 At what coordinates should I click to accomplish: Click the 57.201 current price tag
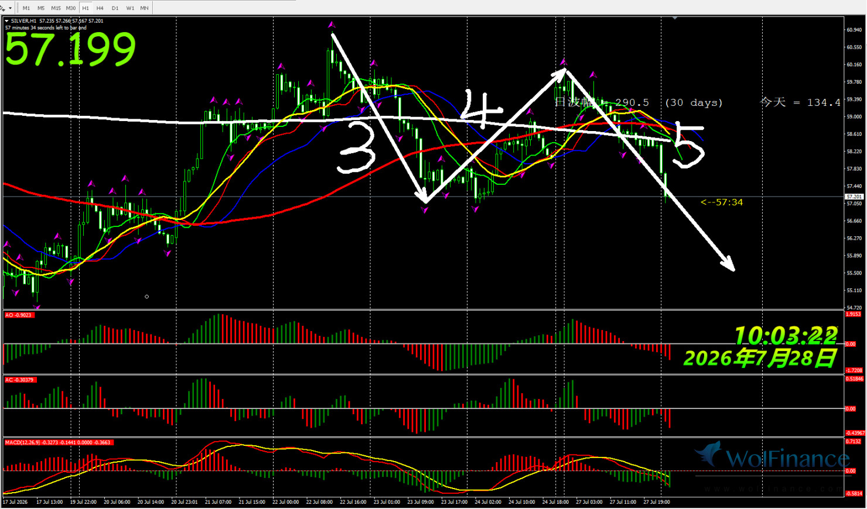[854, 197]
